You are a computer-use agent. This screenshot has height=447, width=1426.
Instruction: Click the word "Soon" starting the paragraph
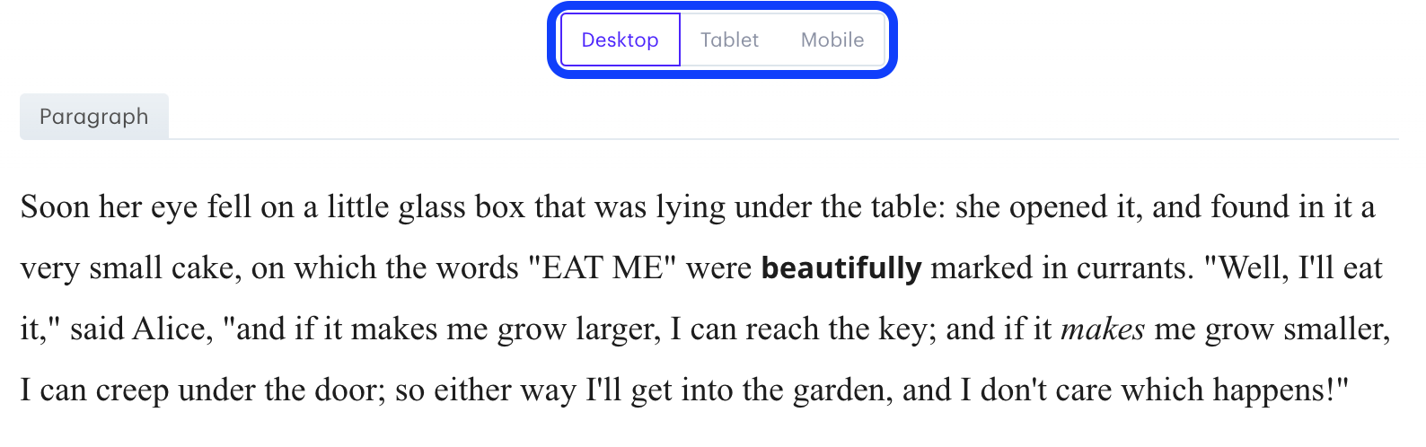click(55, 207)
